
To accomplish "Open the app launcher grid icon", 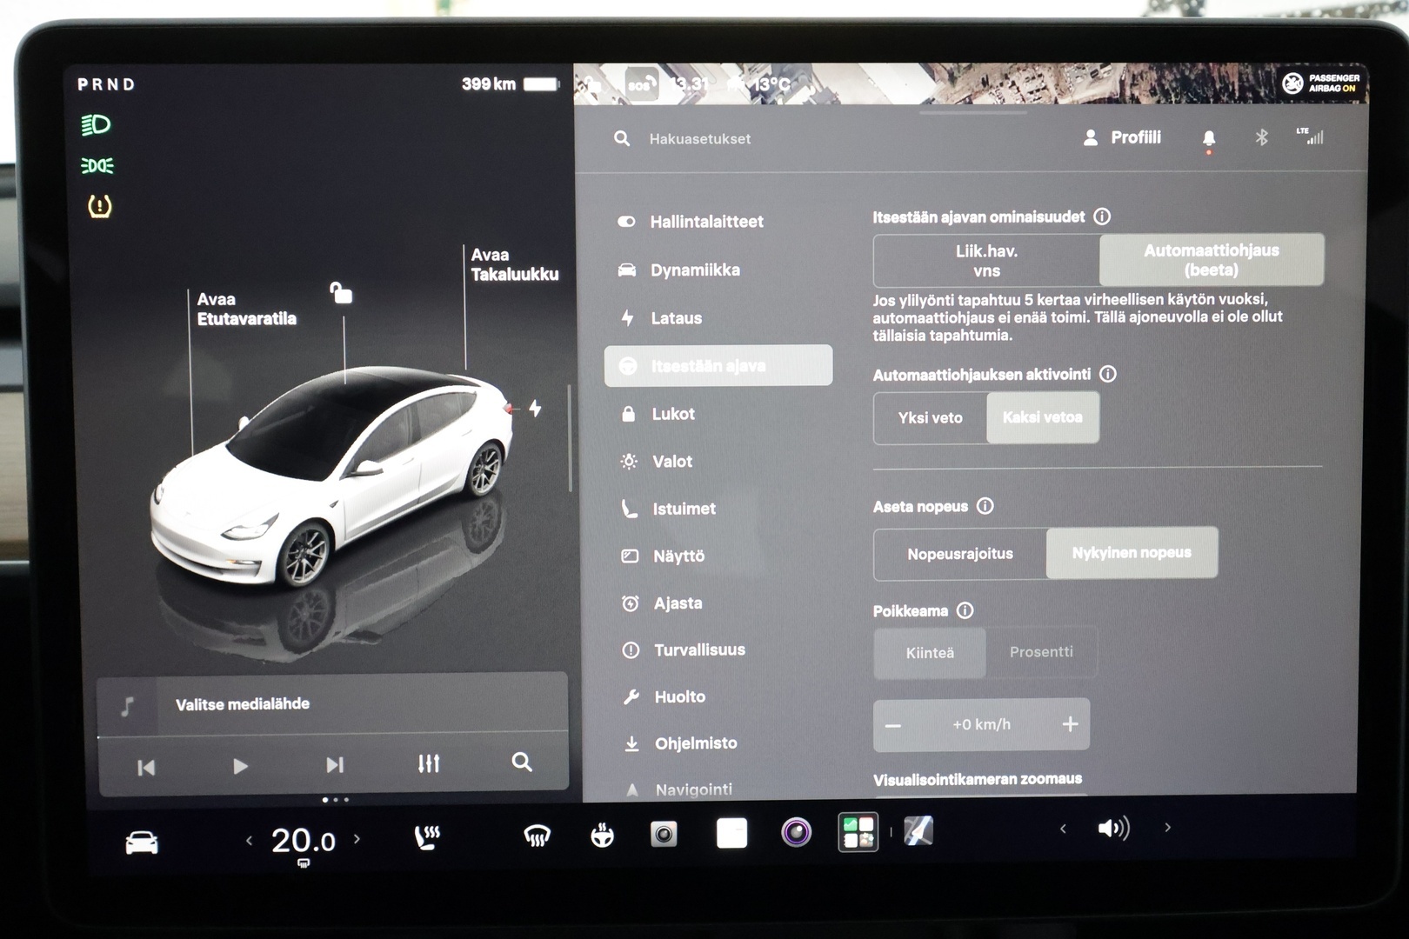I will [858, 832].
